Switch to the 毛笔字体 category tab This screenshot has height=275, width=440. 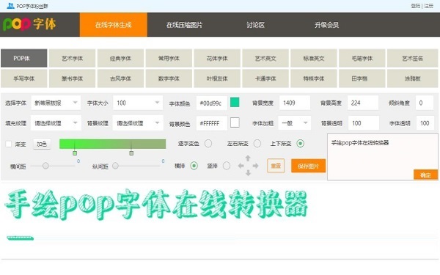tap(362, 59)
